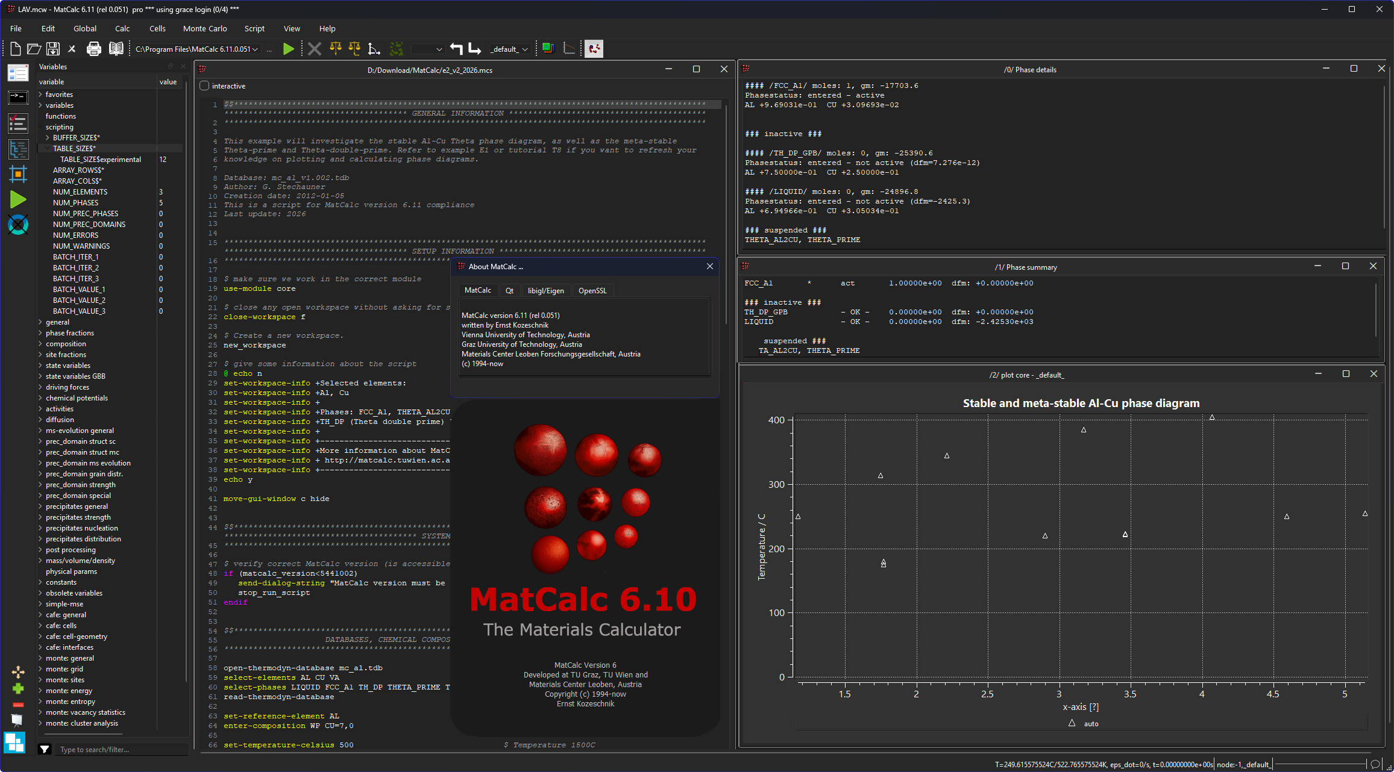This screenshot has height=772, width=1394.
Task: Open the checklist options sidebar icon
Action: pyautogui.click(x=18, y=123)
